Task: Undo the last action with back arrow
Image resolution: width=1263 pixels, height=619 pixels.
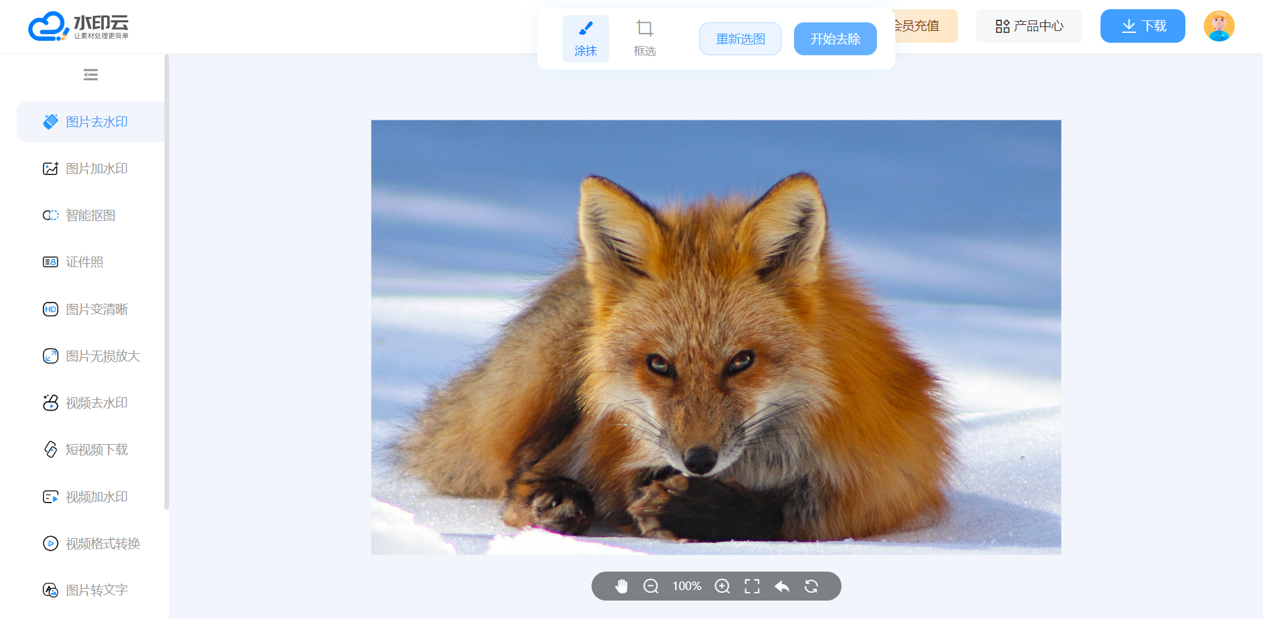Action: tap(781, 586)
